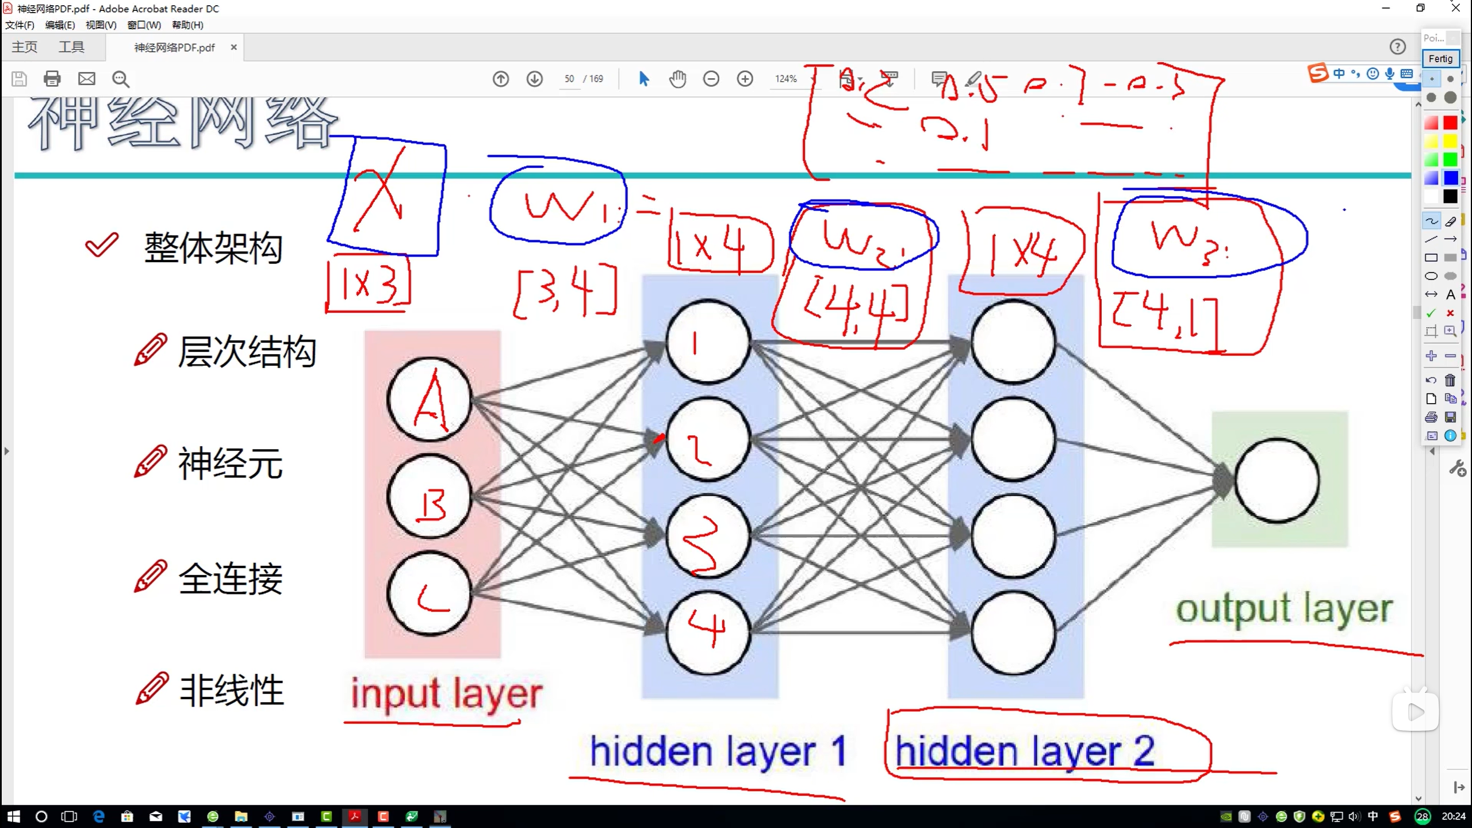
Task: Click the Save file icon in Acrobat toolbar
Action: pyautogui.click(x=19, y=79)
